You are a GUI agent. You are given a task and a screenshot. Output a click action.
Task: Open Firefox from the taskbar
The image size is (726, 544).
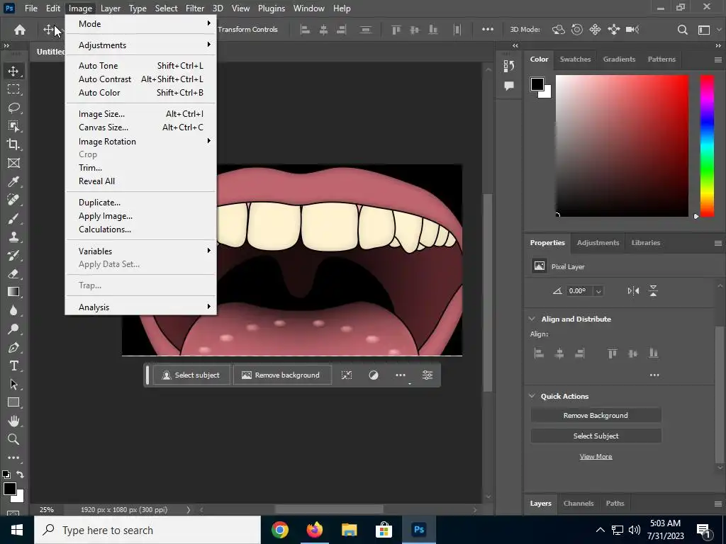point(314,530)
